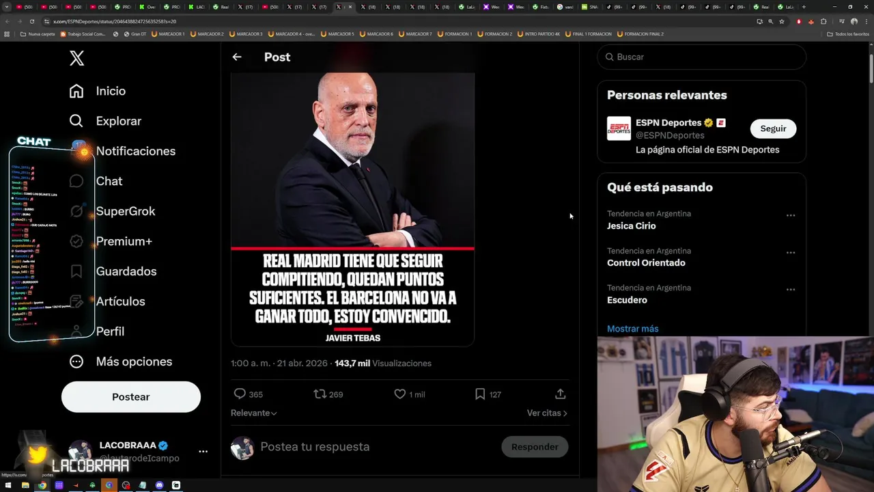Image resolution: width=874 pixels, height=492 pixels.
Task: Open the browser extensions puzzle icon
Action: click(x=823, y=21)
